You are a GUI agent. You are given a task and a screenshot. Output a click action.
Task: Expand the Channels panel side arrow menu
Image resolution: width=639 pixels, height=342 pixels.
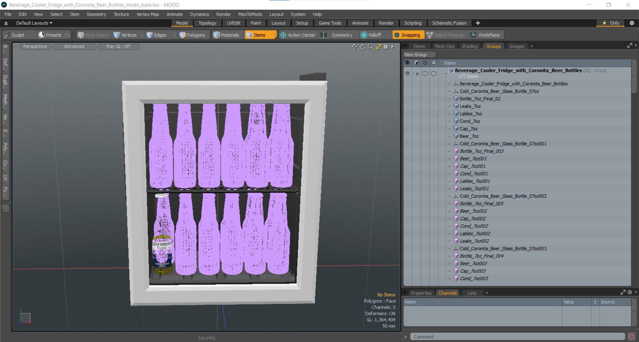tap(636, 292)
